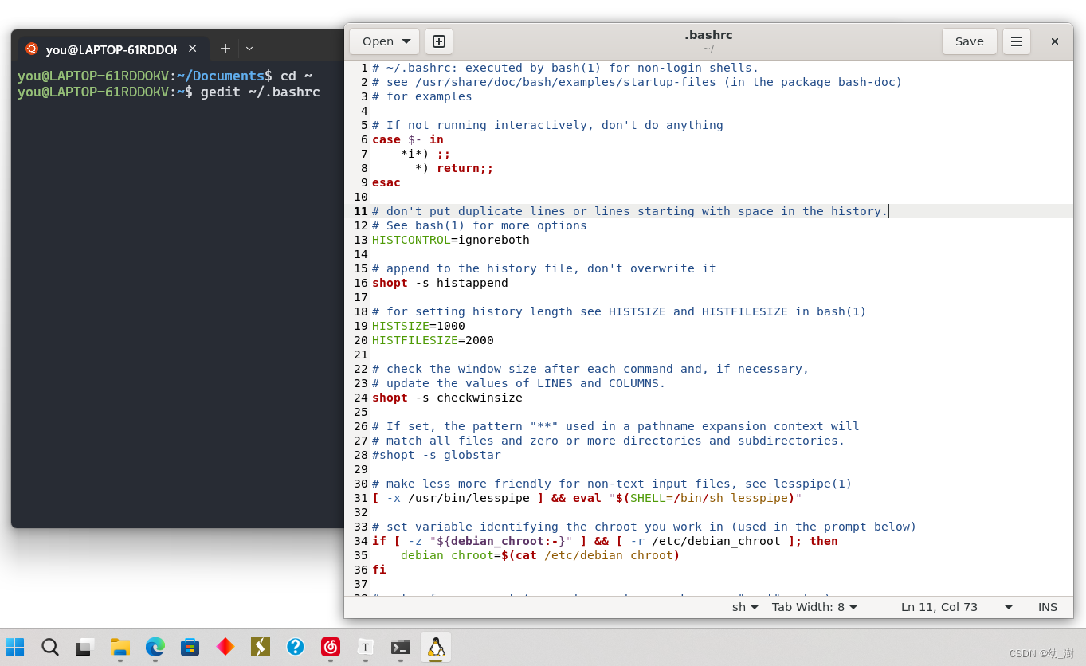Click the Ubuntu icon on the terminal tab
Screen dimensions: 1086x666
click(x=32, y=49)
